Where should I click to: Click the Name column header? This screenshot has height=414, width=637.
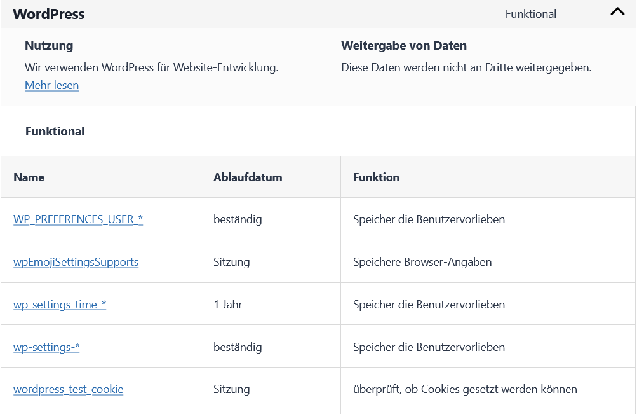[29, 177]
